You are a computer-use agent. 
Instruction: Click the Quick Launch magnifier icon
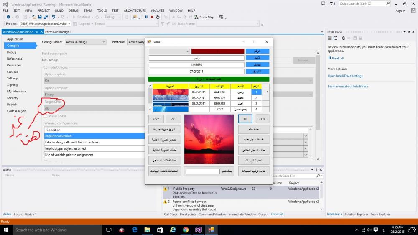pos(388,3)
